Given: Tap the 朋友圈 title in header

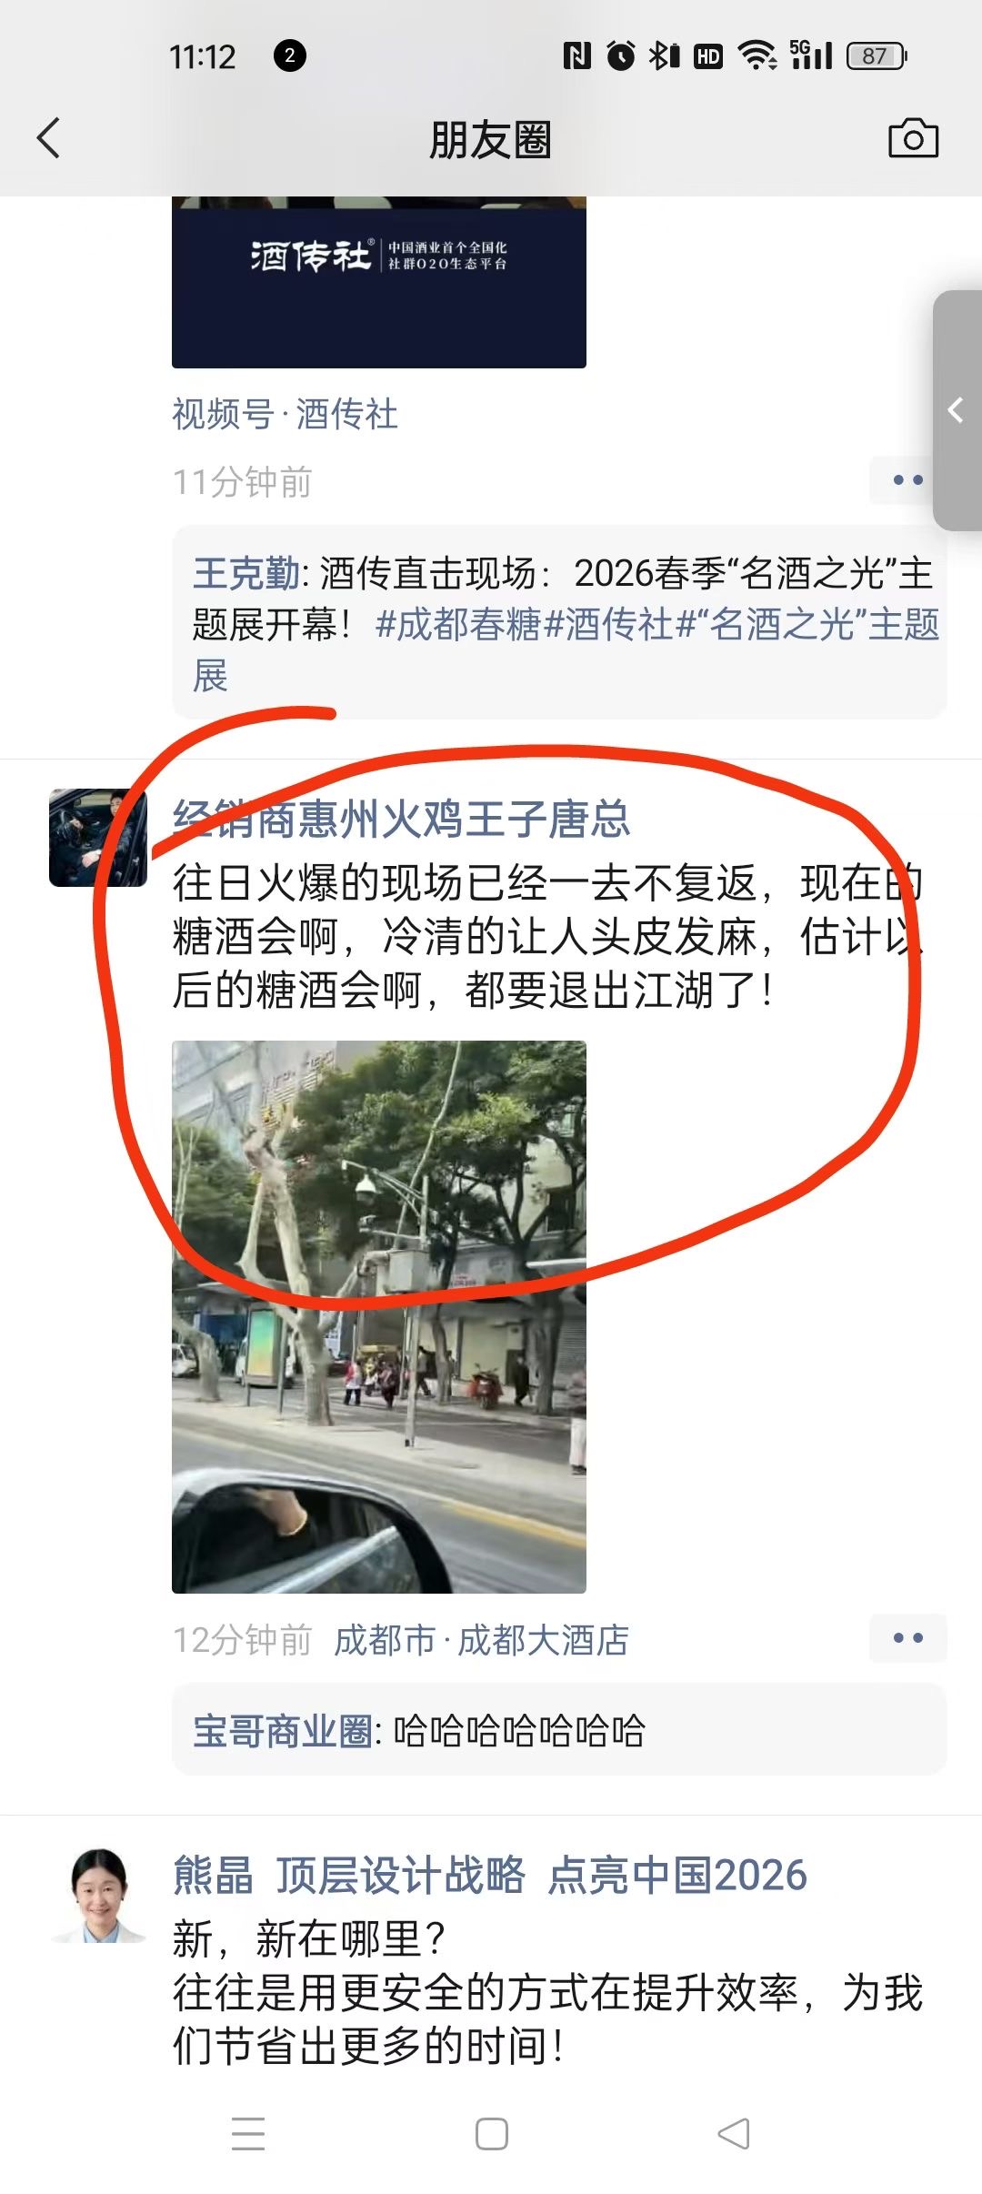Looking at the screenshot, I should (490, 139).
